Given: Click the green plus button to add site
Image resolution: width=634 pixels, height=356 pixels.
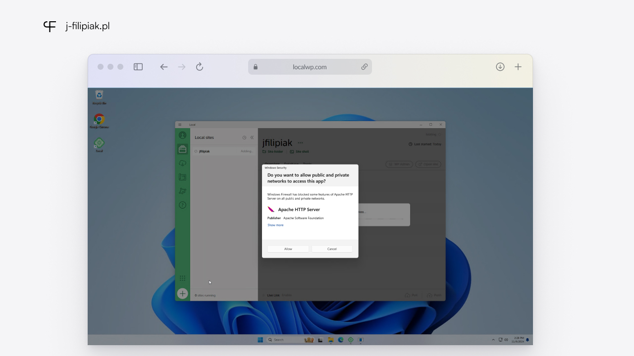Looking at the screenshot, I should point(182,294).
